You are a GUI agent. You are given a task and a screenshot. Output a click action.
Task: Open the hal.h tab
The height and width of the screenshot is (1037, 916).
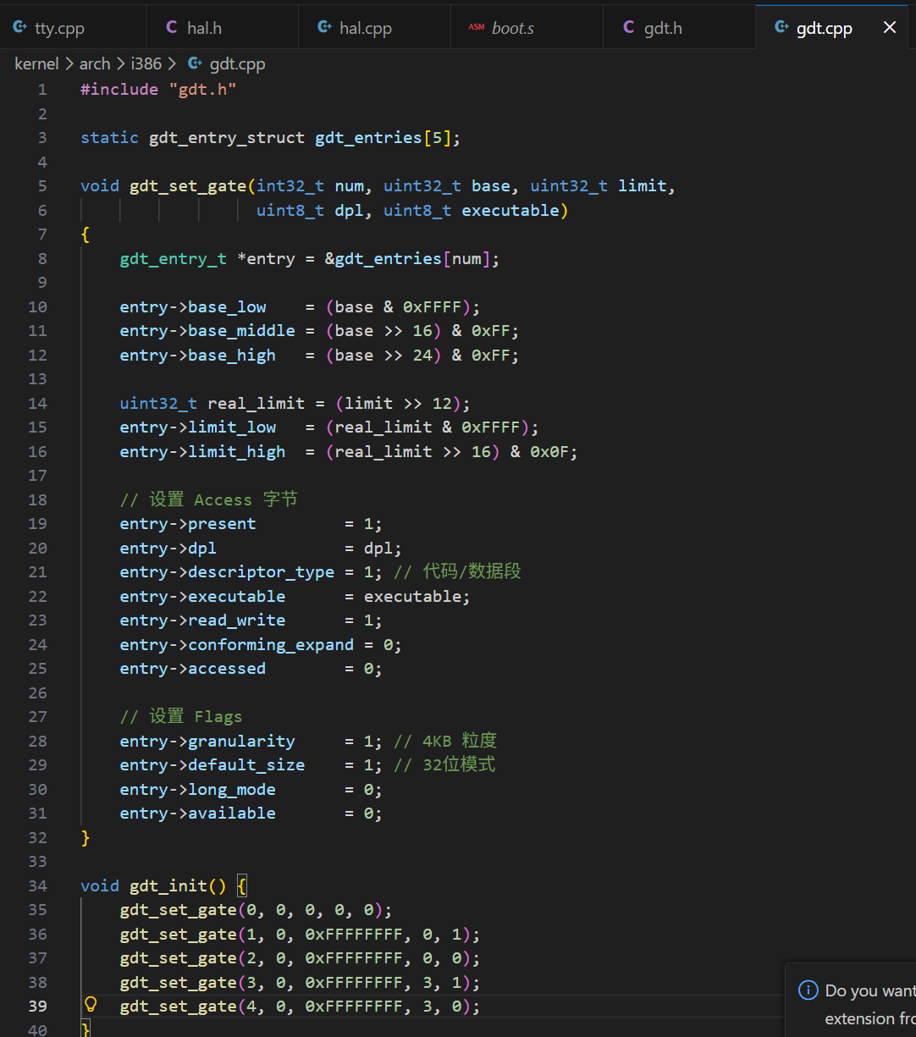(x=204, y=29)
